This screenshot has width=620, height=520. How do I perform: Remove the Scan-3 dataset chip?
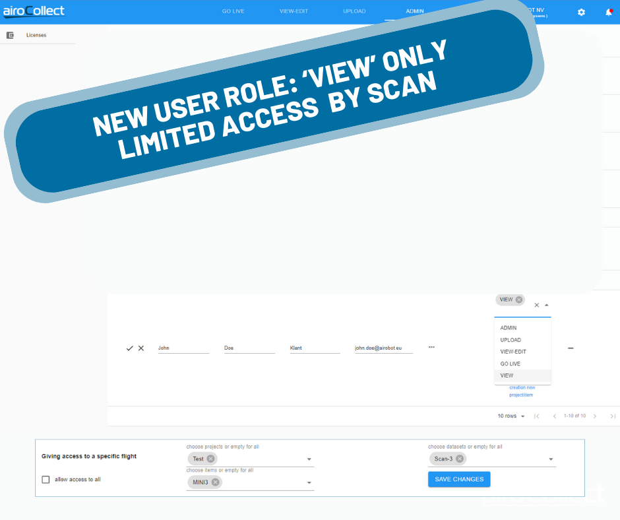point(460,459)
